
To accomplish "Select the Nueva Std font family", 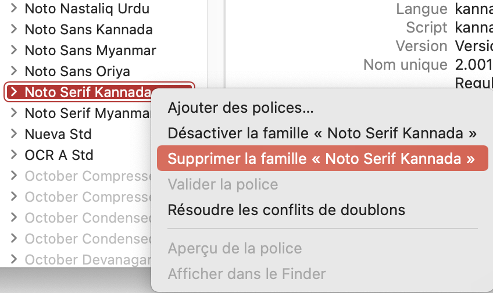I will (58, 134).
